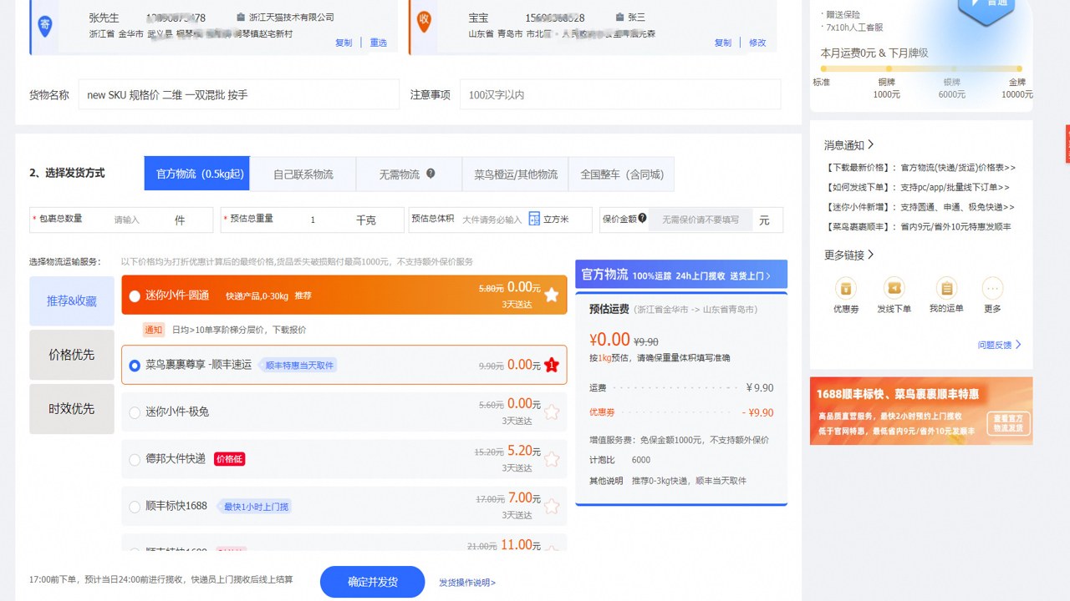Expand 更多链接 arrow
The width and height of the screenshot is (1070, 601).
(x=870, y=255)
